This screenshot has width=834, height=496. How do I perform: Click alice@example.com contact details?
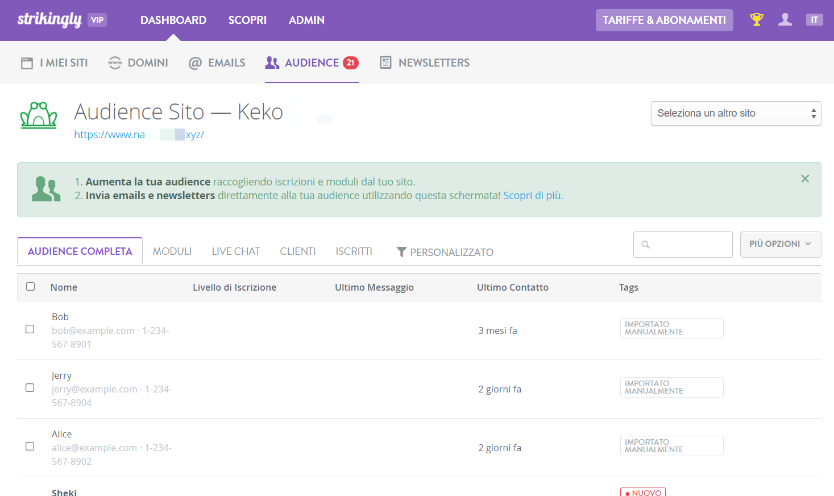(x=111, y=454)
